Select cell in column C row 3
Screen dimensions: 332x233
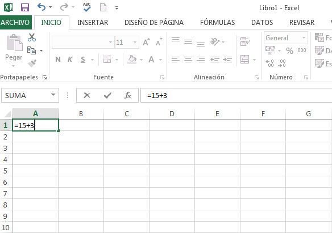126,148
